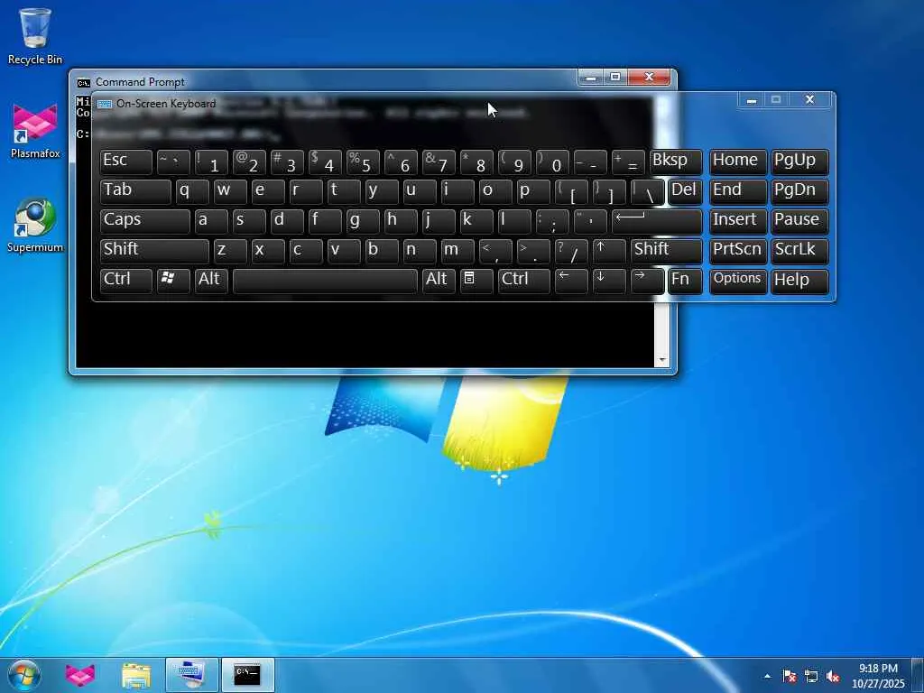Click the space bar key
The height and width of the screenshot is (693, 924).
(325, 282)
